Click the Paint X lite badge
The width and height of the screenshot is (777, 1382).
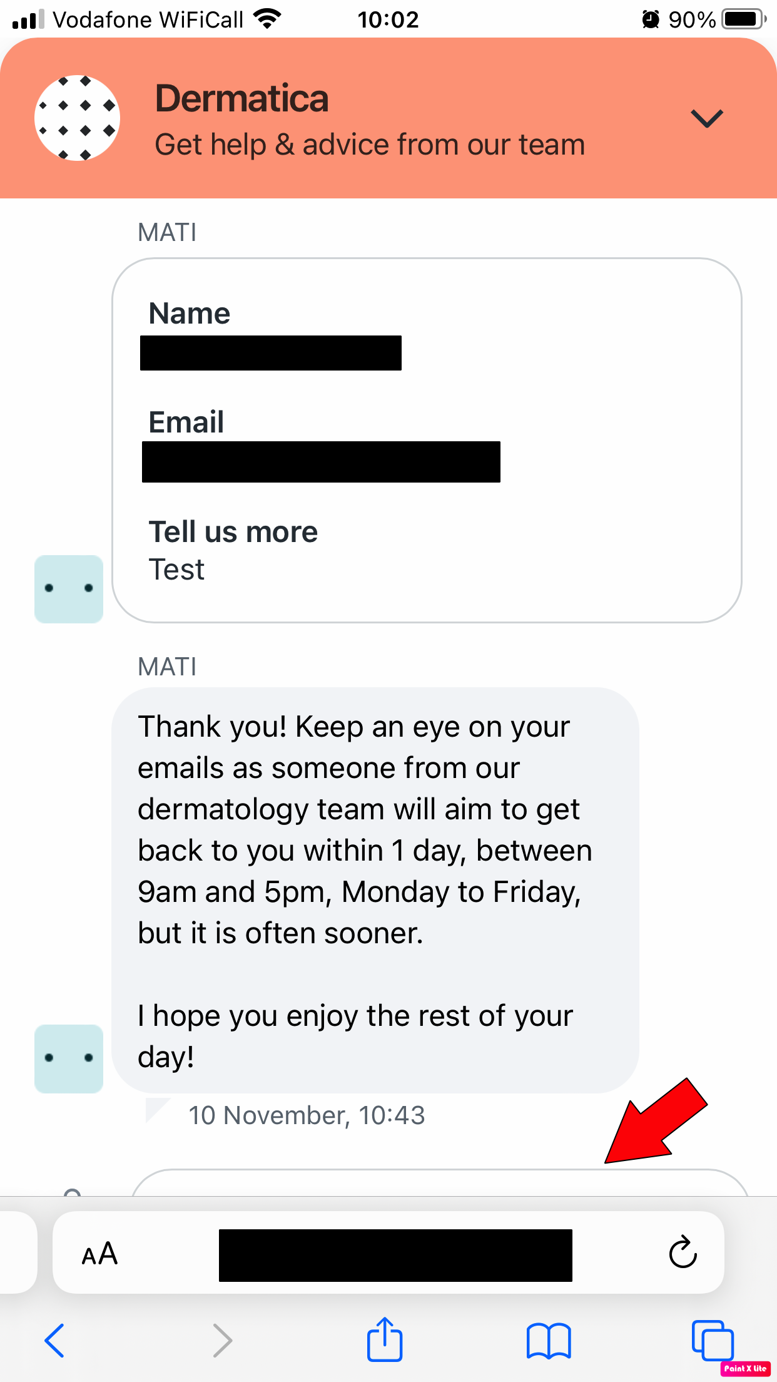(x=745, y=1368)
